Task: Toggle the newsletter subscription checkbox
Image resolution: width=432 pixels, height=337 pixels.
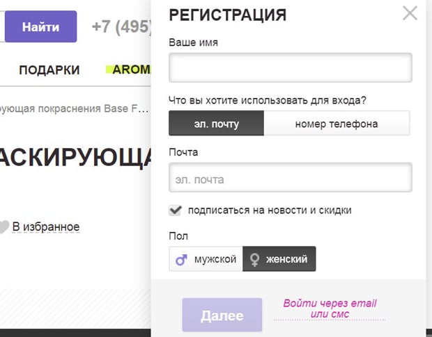Action: click(x=175, y=210)
